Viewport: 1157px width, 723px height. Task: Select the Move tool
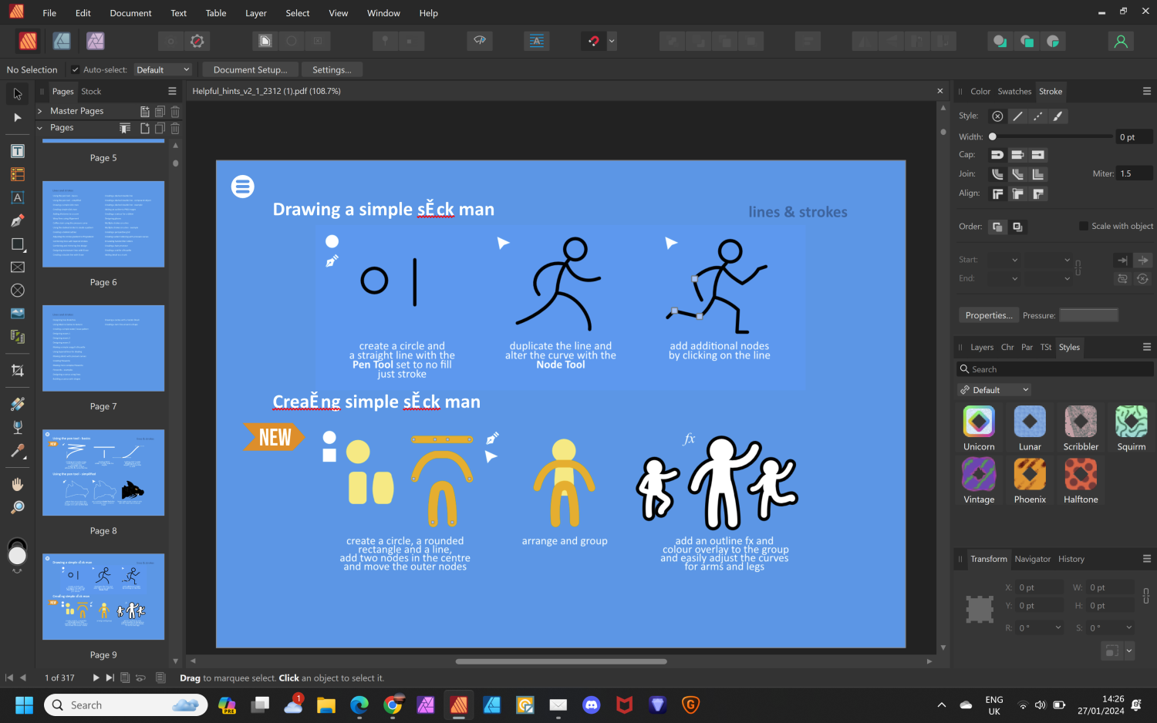pyautogui.click(x=17, y=93)
